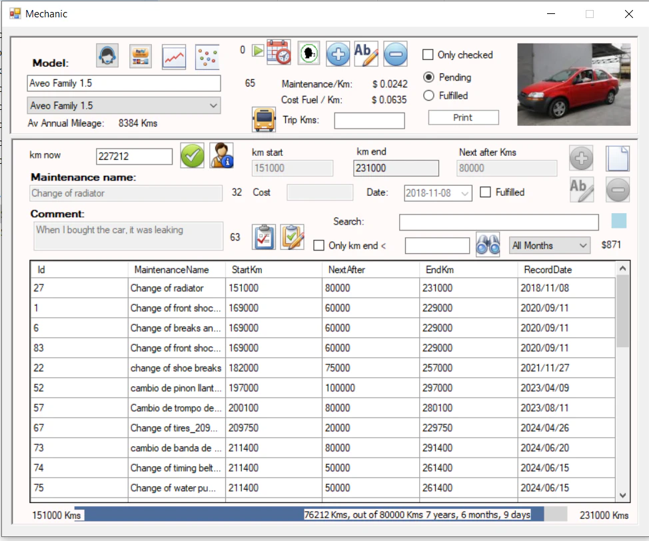649x541 pixels.
Task: Sort by RecordDate column header
Action: (566, 270)
